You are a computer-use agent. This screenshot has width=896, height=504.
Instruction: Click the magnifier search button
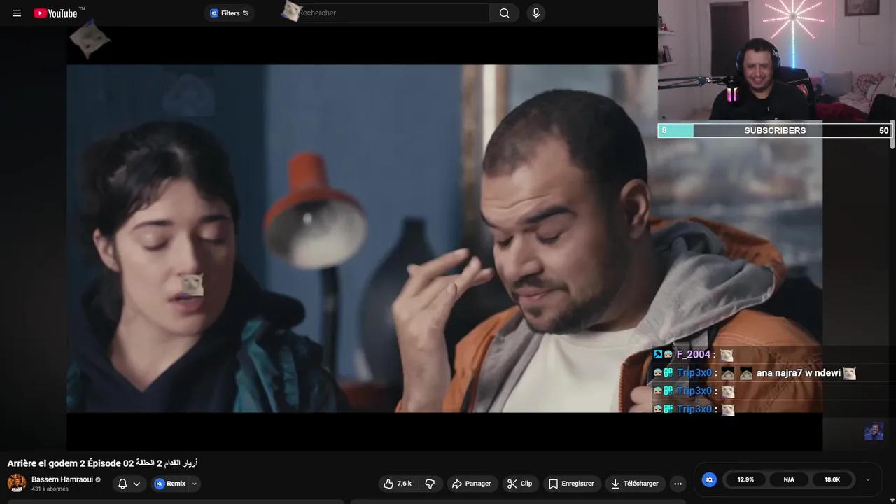[x=504, y=13]
